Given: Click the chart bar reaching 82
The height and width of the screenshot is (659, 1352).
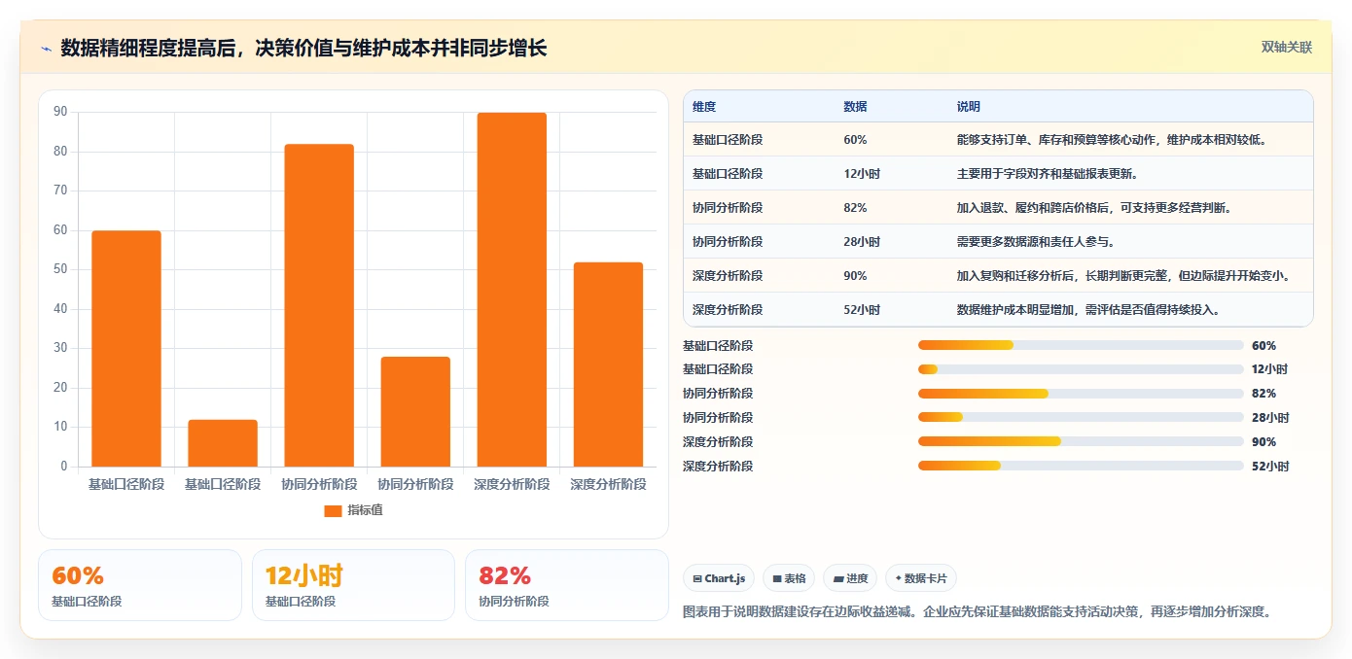Looking at the screenshot, I should 319,305.
